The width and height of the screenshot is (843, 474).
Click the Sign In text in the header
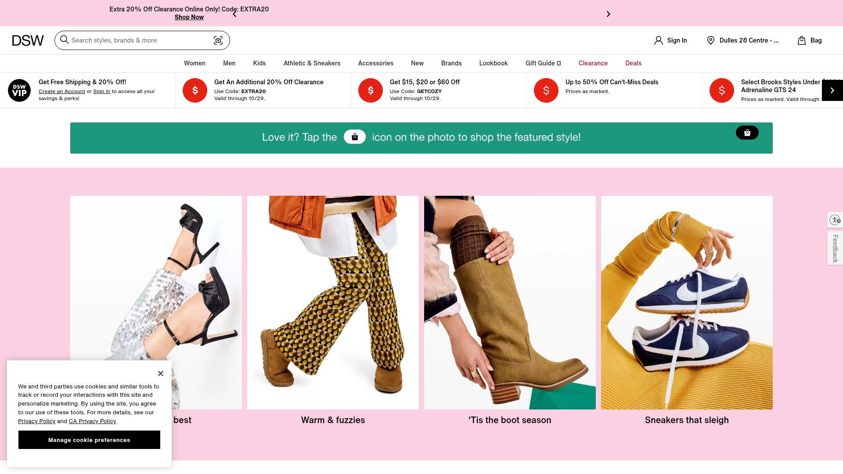pyautogui.click(x=677, y=40)
